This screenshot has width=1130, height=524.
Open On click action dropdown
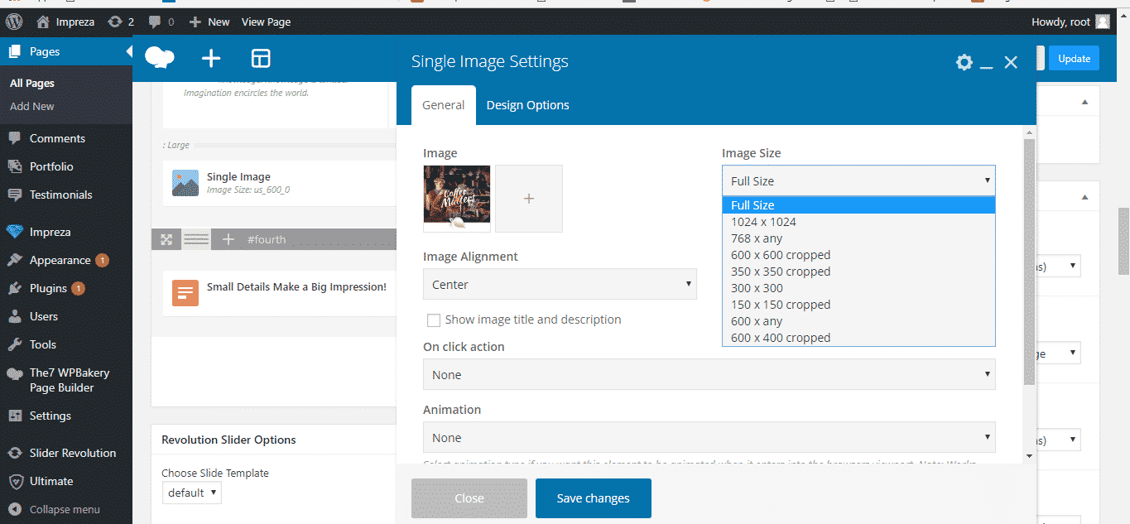(x=709, y=374)
